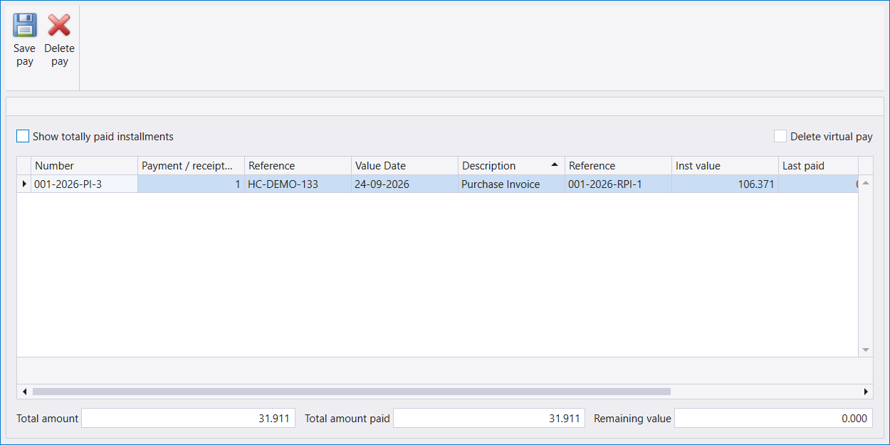
Task: Click the Remaining value field
Action: click(x=773, y=419)
